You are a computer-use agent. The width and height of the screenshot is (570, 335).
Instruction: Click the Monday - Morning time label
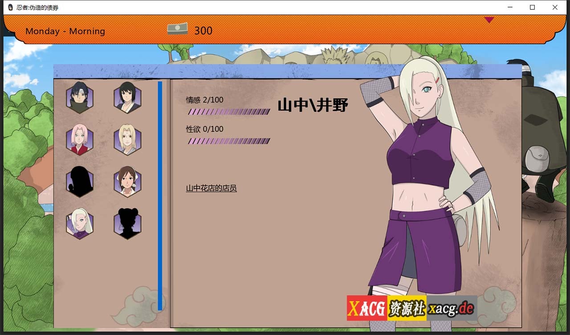(65, 31)
